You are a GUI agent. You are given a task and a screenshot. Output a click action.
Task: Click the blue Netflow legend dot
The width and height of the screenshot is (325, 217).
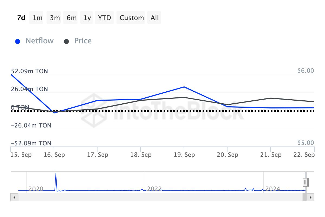(18, 42)
